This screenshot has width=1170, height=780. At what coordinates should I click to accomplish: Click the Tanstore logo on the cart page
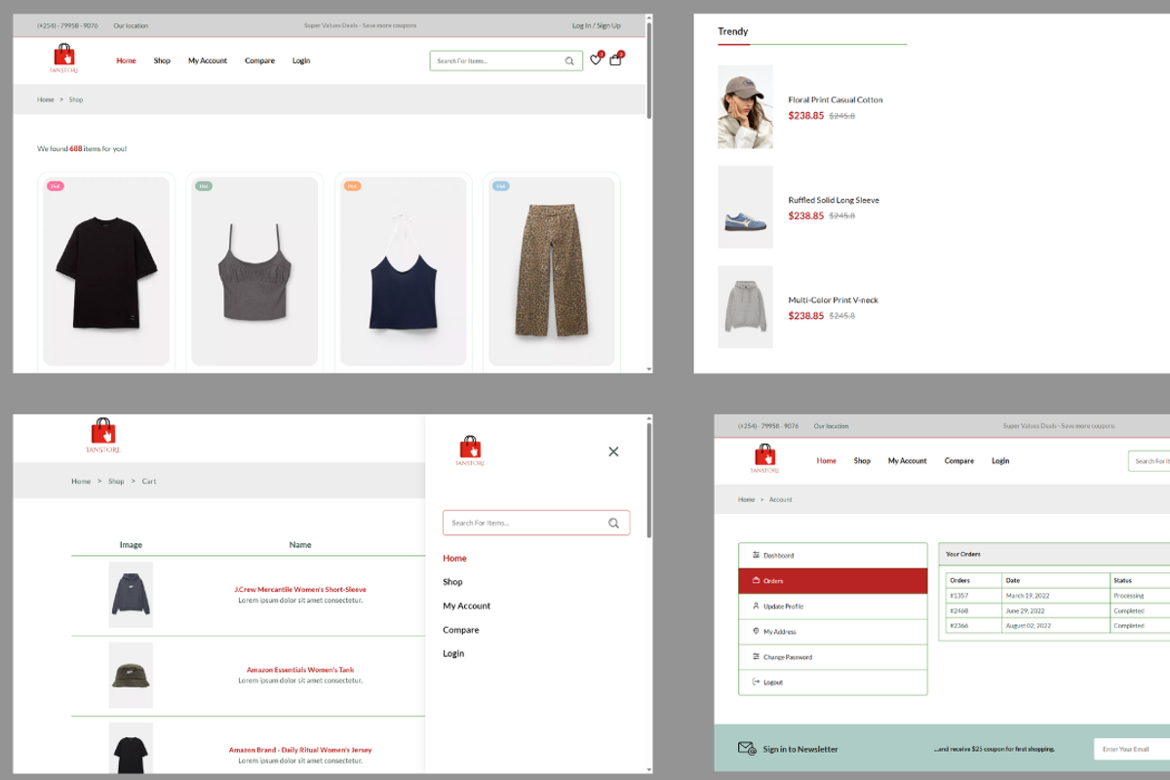pos(103,436)
